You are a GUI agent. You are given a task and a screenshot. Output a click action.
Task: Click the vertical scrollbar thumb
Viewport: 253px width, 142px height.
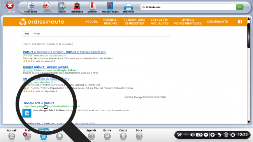pos(249,35)
